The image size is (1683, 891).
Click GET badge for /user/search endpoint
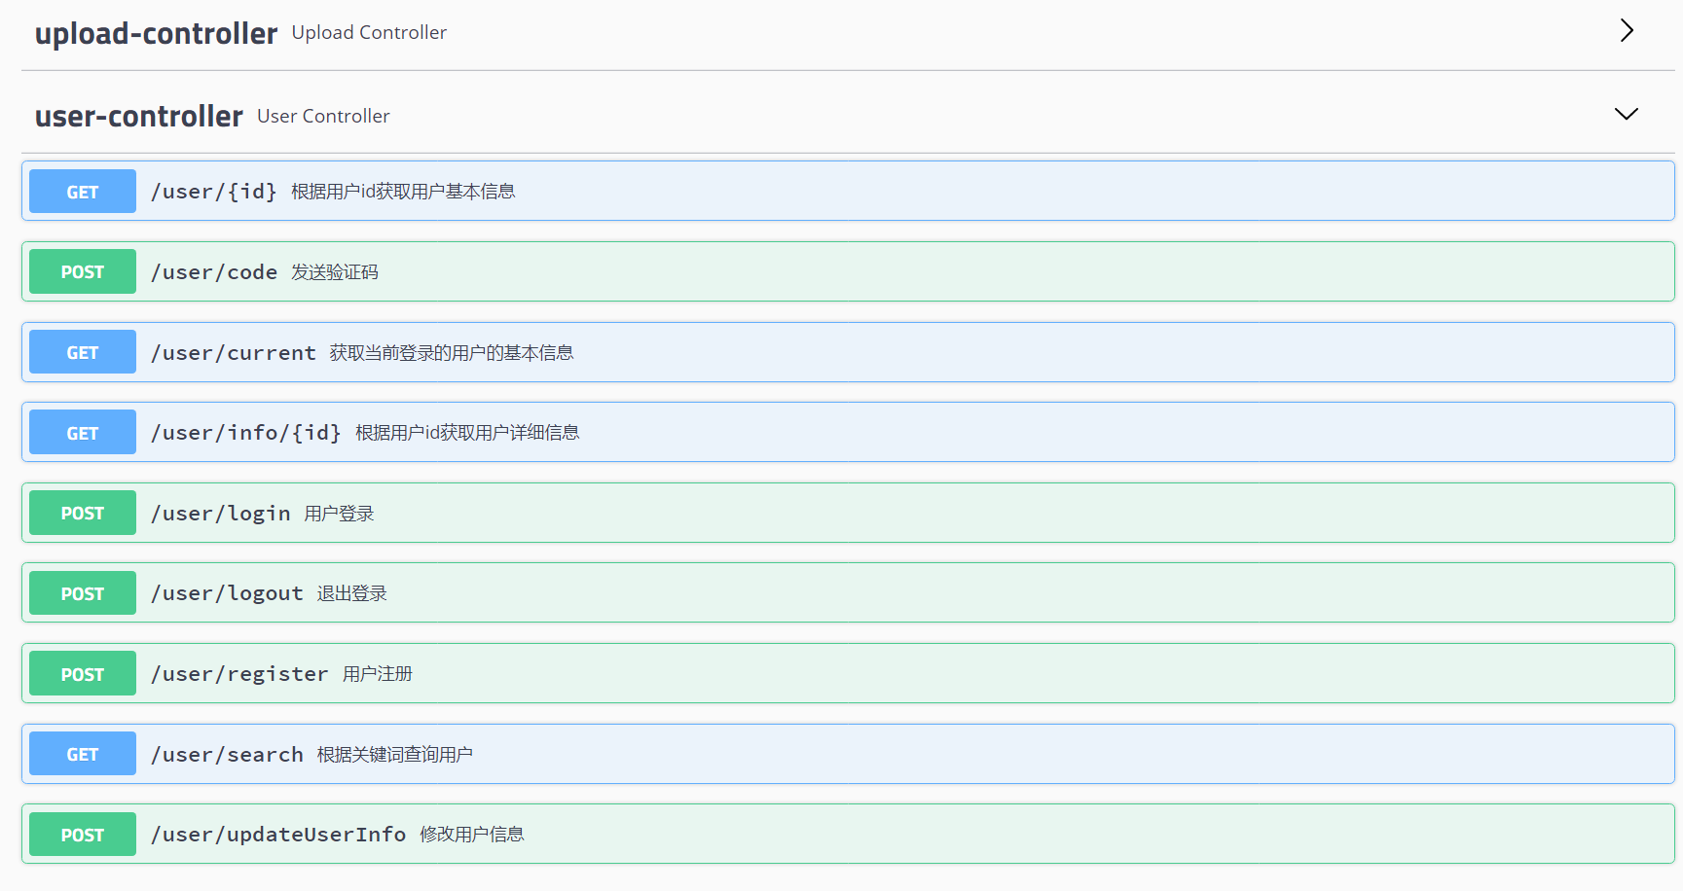click(83, 755)
